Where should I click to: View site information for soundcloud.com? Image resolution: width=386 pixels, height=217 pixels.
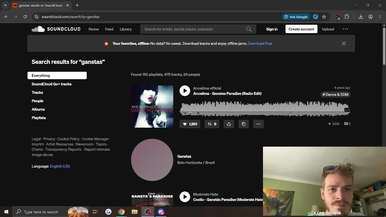tap(36, 17)
